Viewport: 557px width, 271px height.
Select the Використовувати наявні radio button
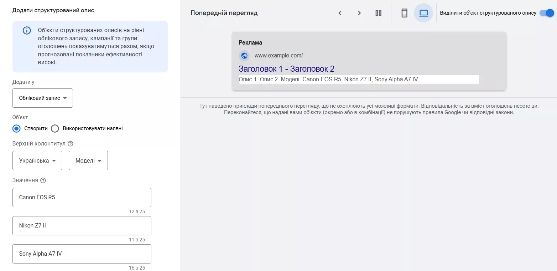click(x=55, y=128)
